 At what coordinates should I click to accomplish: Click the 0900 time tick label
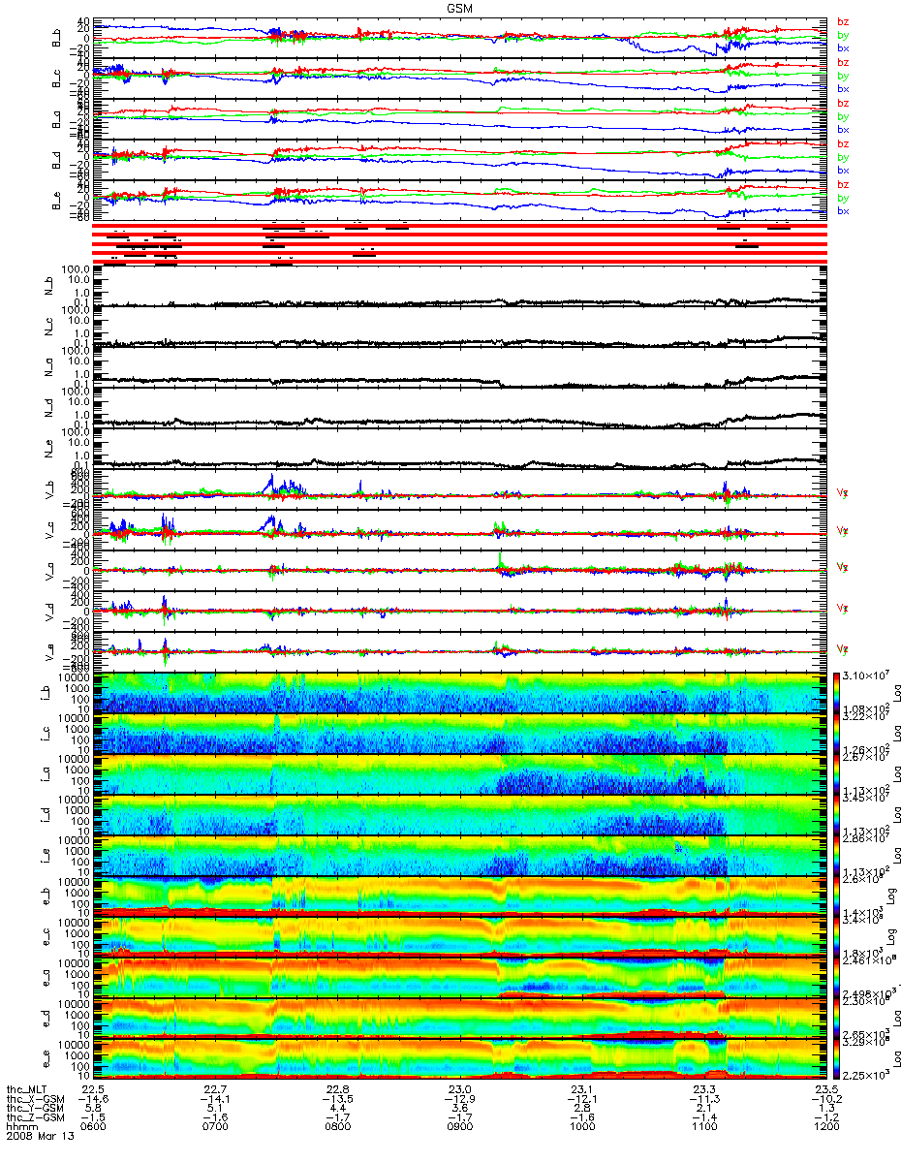tap(459, 1128)
